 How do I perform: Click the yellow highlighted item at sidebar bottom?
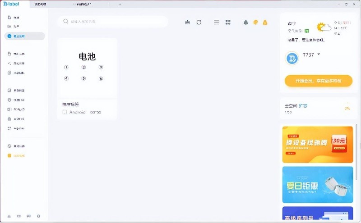[x=16, y=155]
